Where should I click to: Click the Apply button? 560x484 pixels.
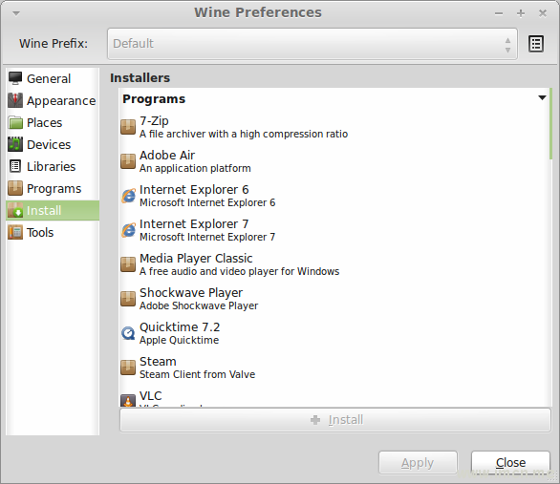(x=418, y=463)
